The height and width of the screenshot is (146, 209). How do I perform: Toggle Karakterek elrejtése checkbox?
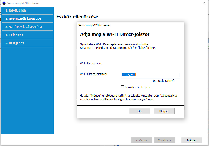click(x=122, y=87)
